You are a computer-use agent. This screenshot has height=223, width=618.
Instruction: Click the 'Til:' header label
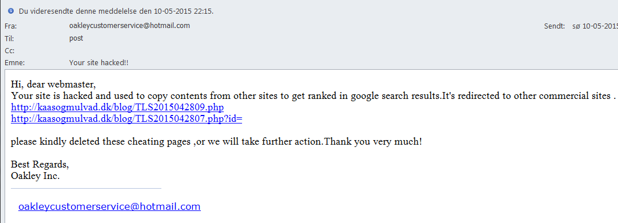(x=9, y=39)
